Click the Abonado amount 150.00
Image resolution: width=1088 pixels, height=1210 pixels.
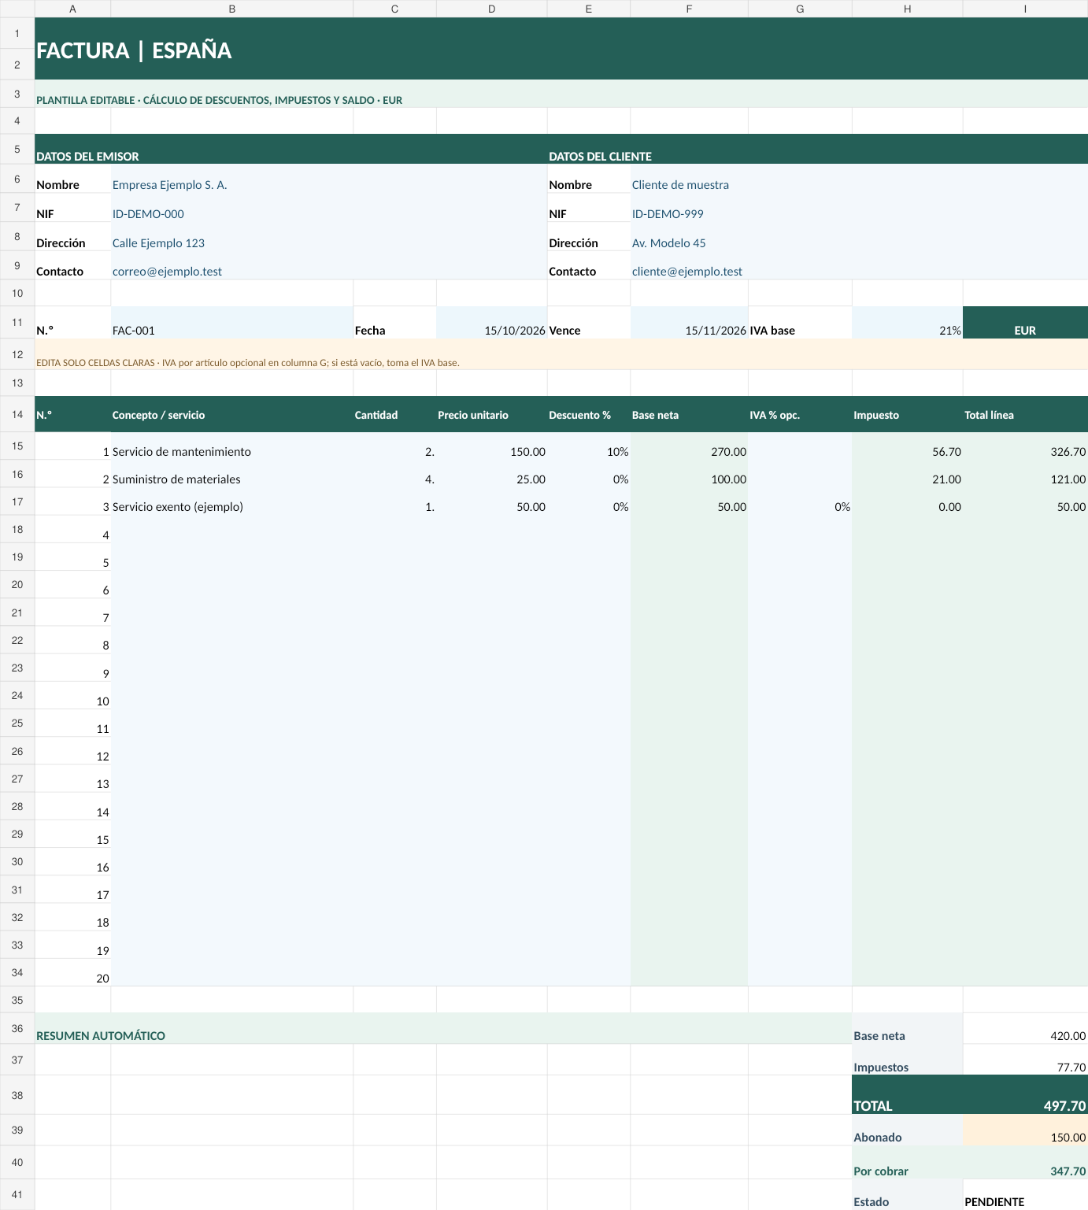1025,1130
